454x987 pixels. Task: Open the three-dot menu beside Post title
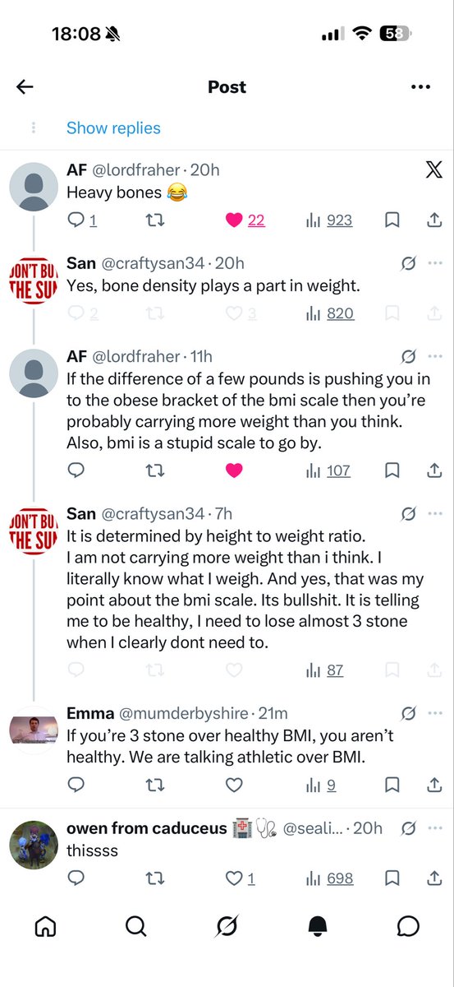click(x=420, y=87)
